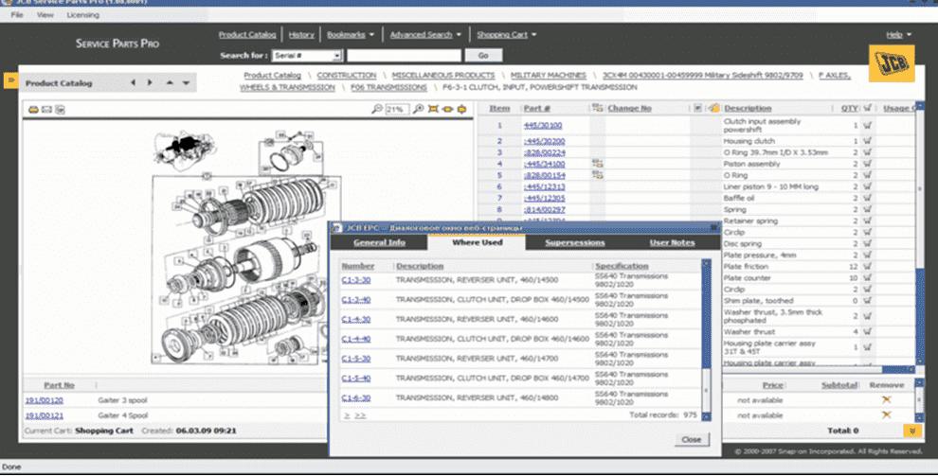This screenshot has width=938, height=476.
Task: Fit diagram to height icon
Action: click(x=461, y=109)
